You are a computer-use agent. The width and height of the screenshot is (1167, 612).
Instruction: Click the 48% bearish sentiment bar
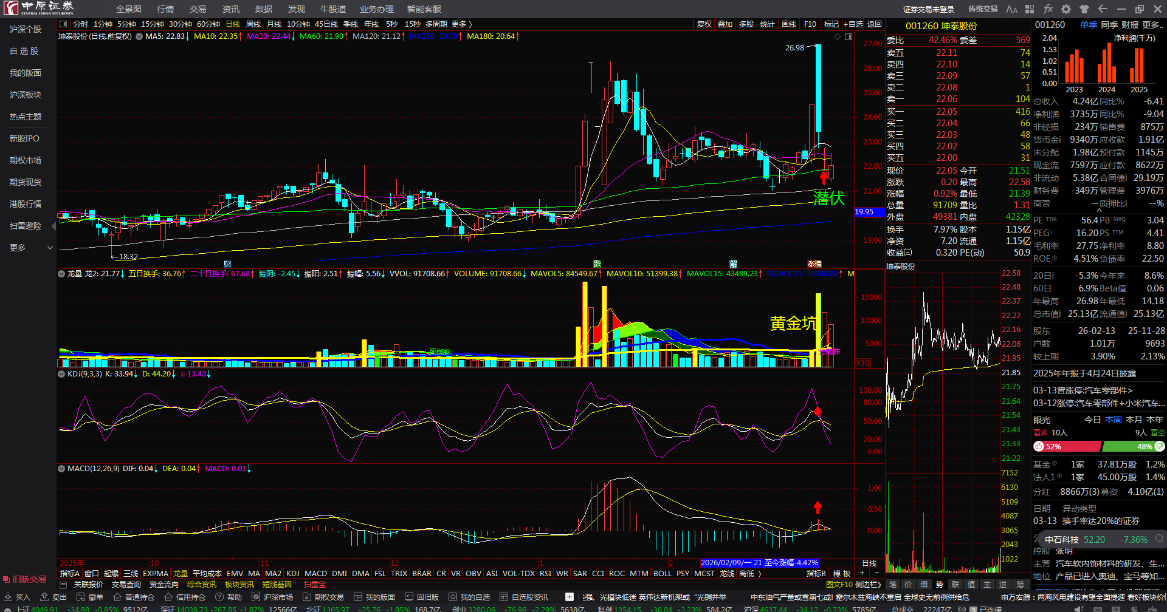coord(1134,447)
